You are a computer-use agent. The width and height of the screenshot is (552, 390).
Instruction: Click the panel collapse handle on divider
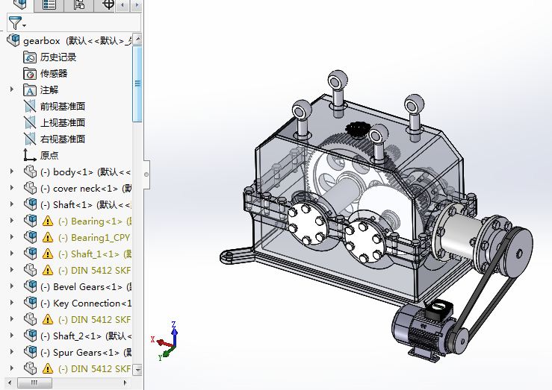point(146,174)
